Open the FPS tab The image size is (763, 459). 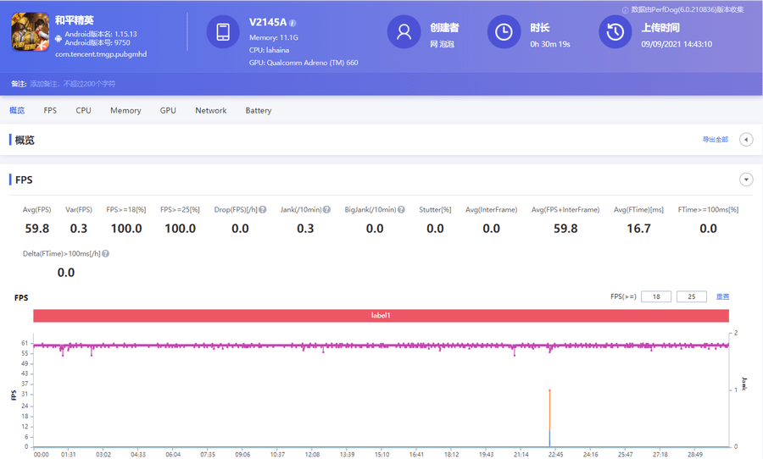[50, 110]
